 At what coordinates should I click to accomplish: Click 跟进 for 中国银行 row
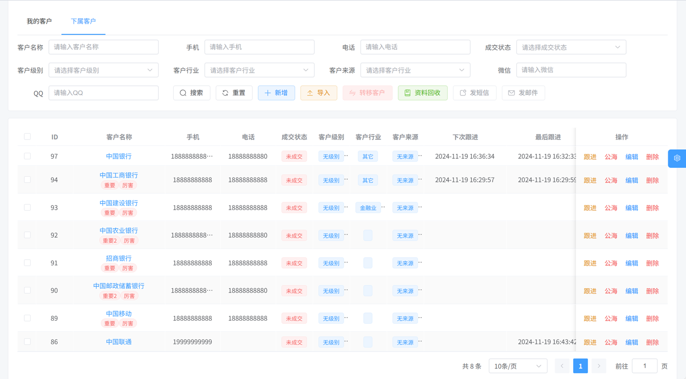(x=590, y=157)
